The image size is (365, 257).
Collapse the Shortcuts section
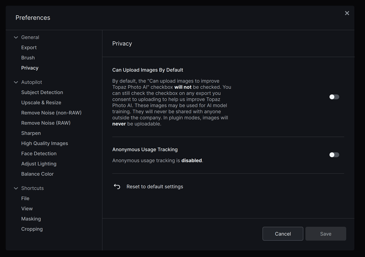tap(16, 188)
